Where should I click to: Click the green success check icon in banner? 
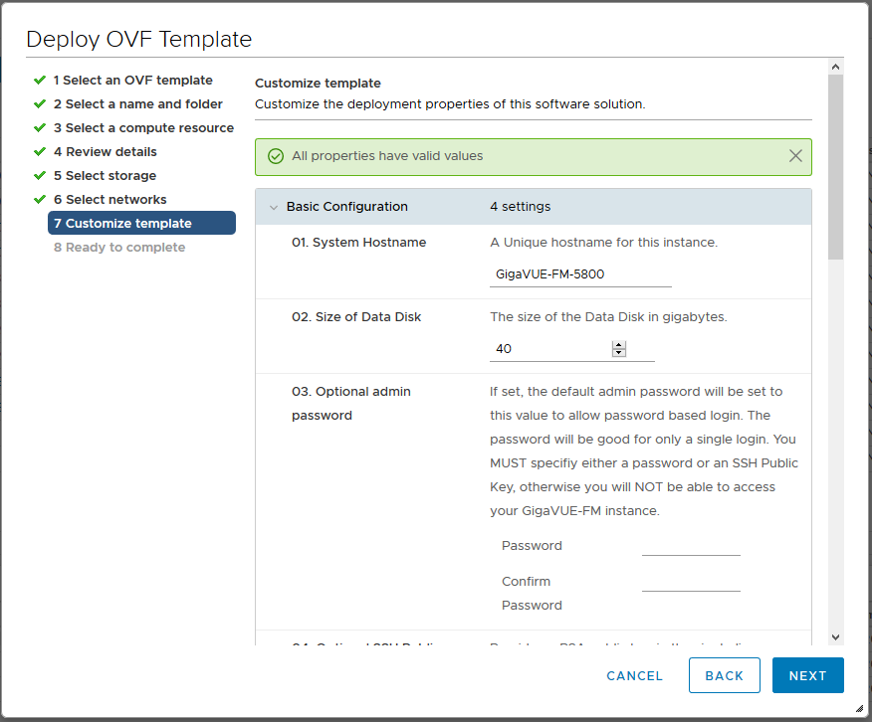[276, 156]
